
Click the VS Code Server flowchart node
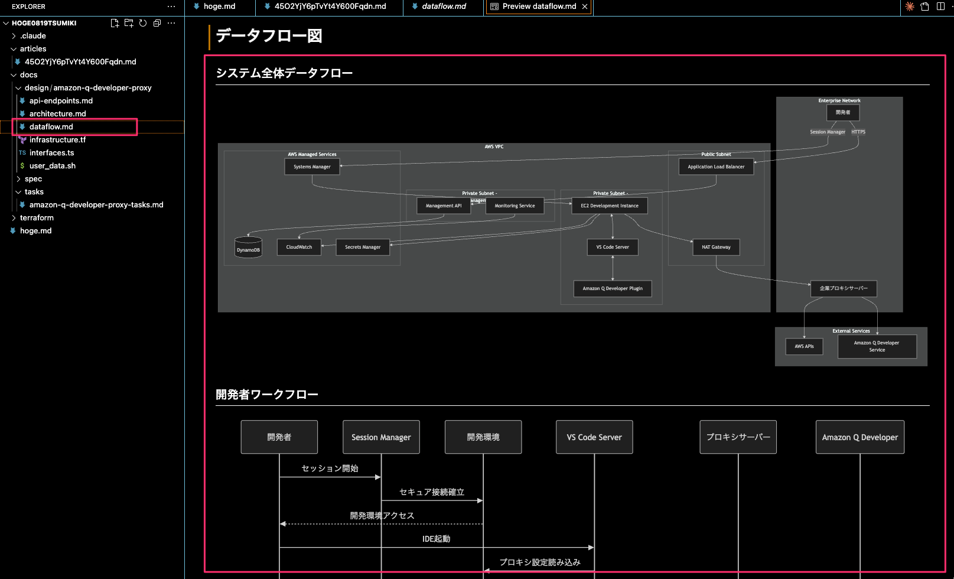pyautogui.click(x=613, y=247)
